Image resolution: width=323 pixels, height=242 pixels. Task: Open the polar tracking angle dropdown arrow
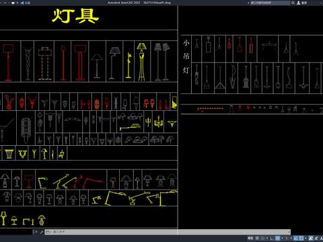coord(282,238)
